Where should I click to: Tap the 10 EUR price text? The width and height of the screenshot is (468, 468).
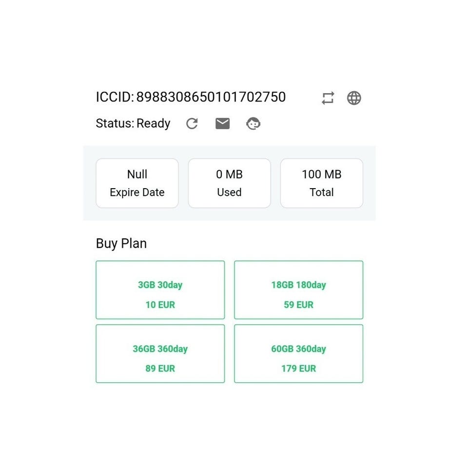(160, 305)
